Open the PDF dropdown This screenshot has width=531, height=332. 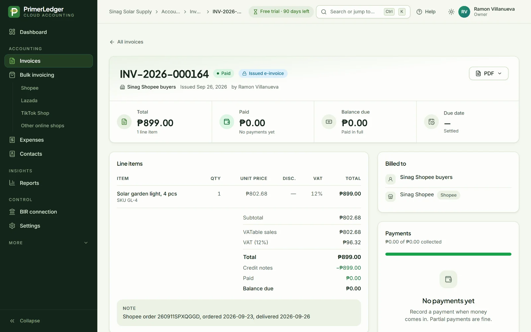point(489,73)
